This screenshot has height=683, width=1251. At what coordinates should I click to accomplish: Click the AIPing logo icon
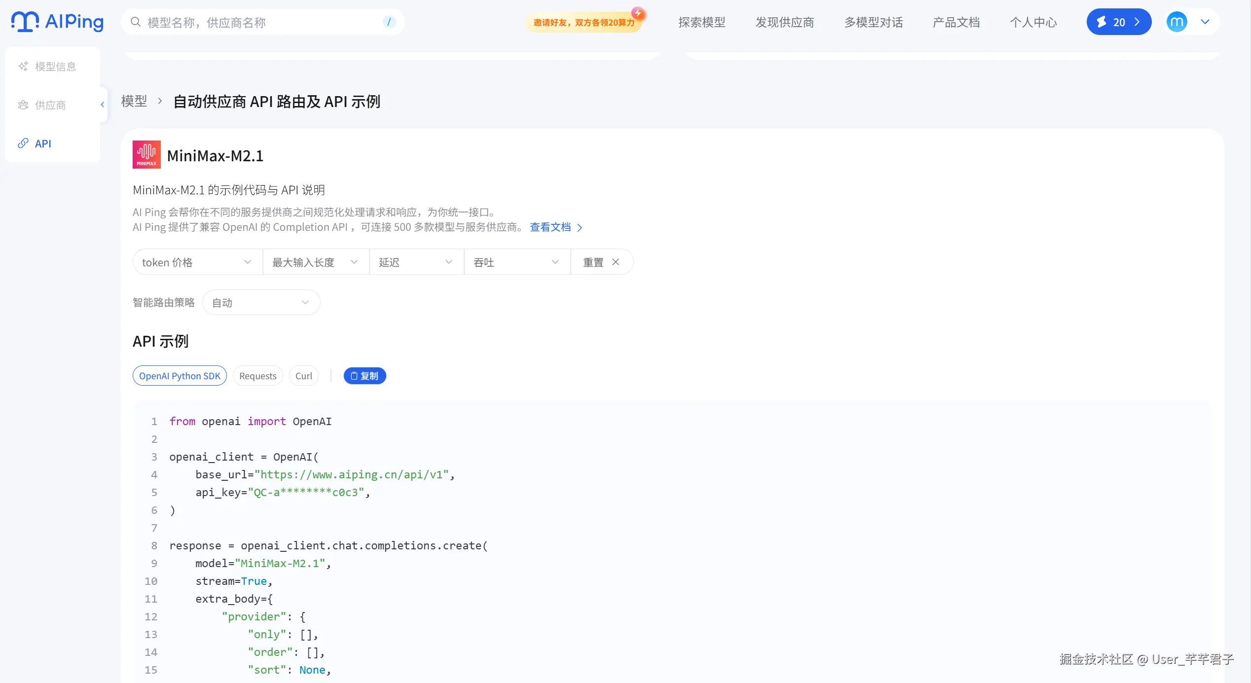25,22
